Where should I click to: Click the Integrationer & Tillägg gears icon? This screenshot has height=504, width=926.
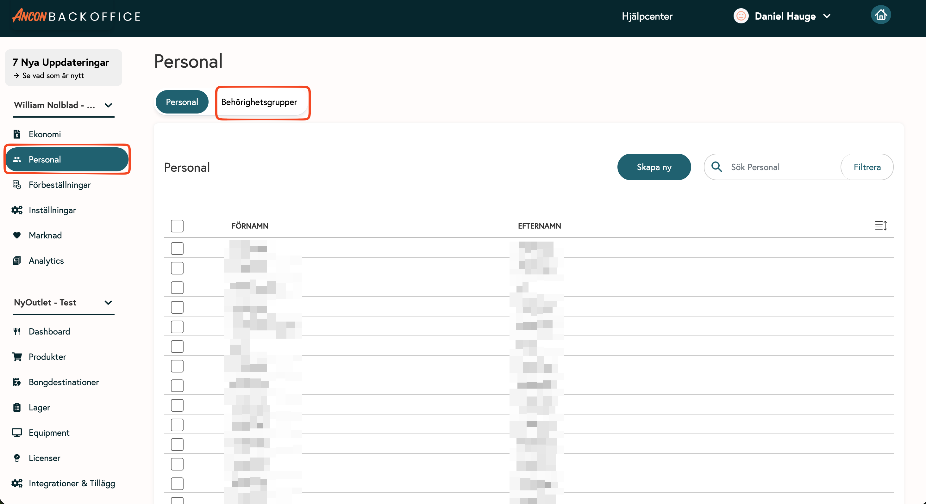coord(17,483)
